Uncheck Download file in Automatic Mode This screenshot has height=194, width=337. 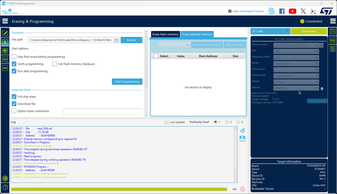(x=14, y=104)
